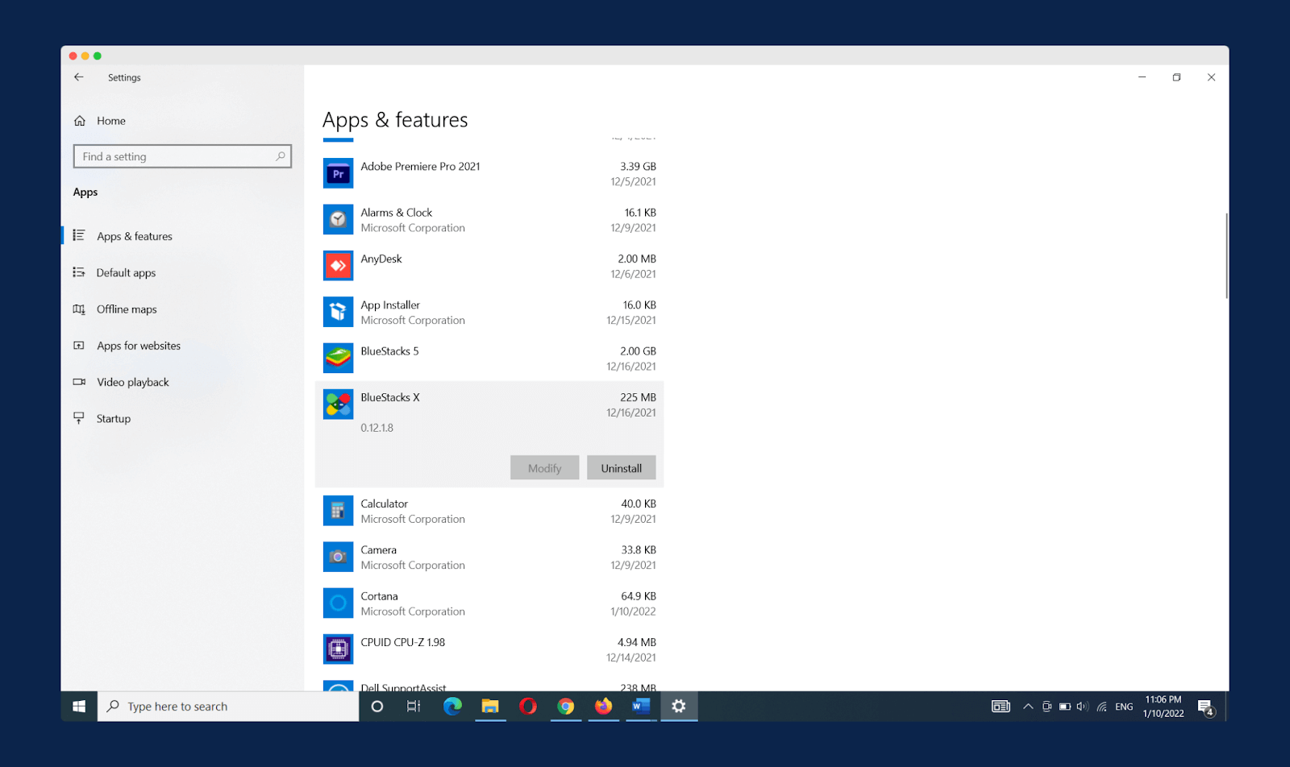Select the AnyDesk app icon

click(x=338, y=266)
